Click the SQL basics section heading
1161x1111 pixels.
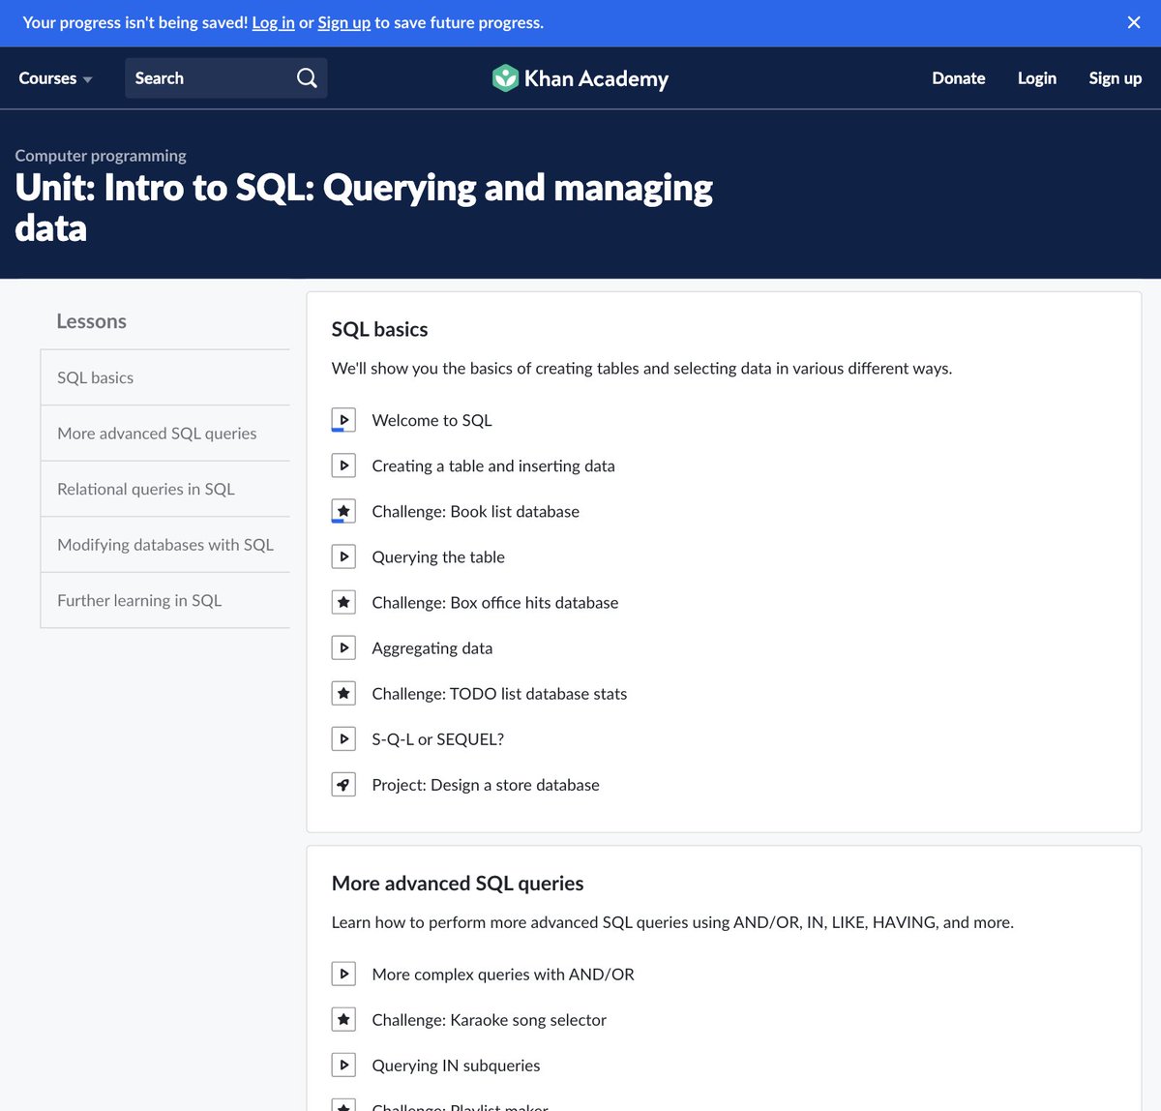coord(379,329)
